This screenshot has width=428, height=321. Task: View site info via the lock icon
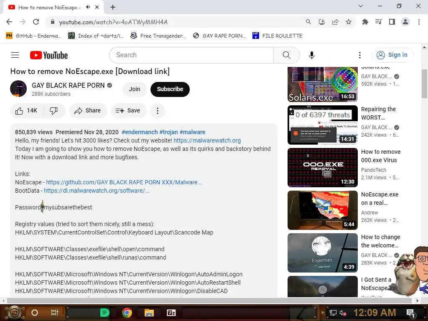[52, 22]
